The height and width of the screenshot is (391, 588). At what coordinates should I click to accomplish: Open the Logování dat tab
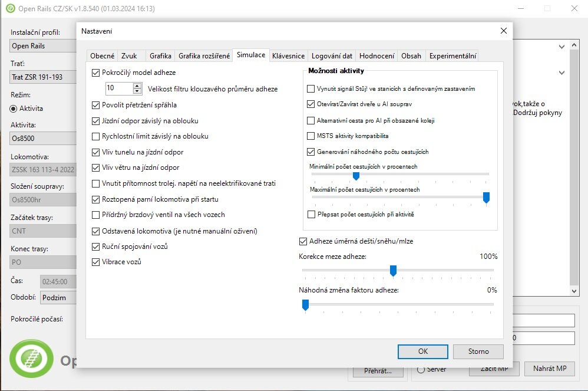pos(332,56)
